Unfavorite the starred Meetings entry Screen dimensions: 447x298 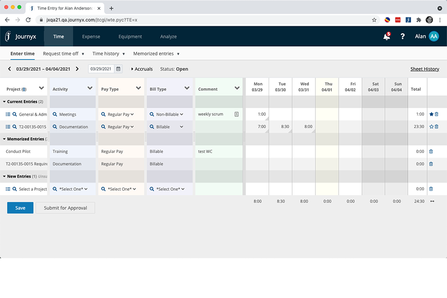[x=431, y=114]
